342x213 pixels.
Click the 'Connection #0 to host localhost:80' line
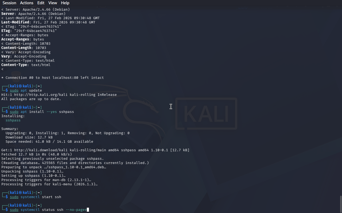(53, 78)
